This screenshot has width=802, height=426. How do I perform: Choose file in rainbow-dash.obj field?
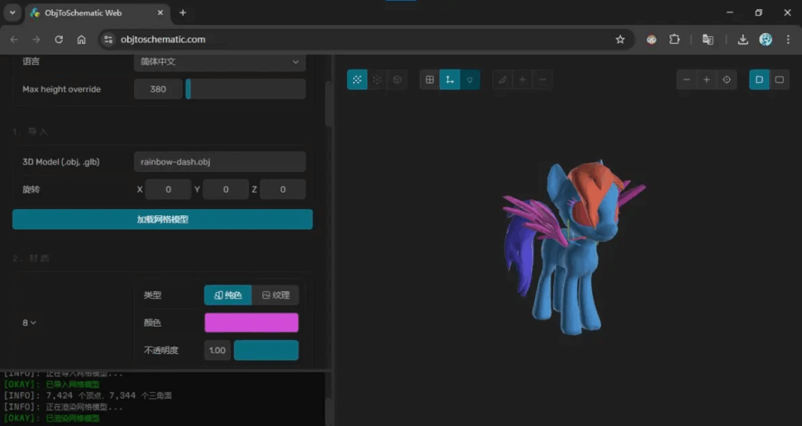tap(220, 161)
